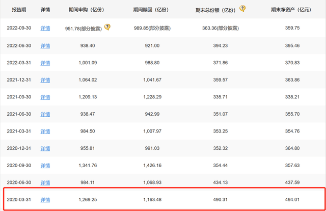Click the net asset value 494.01
This screenshot has height=211, width=326.
point(292,200)
